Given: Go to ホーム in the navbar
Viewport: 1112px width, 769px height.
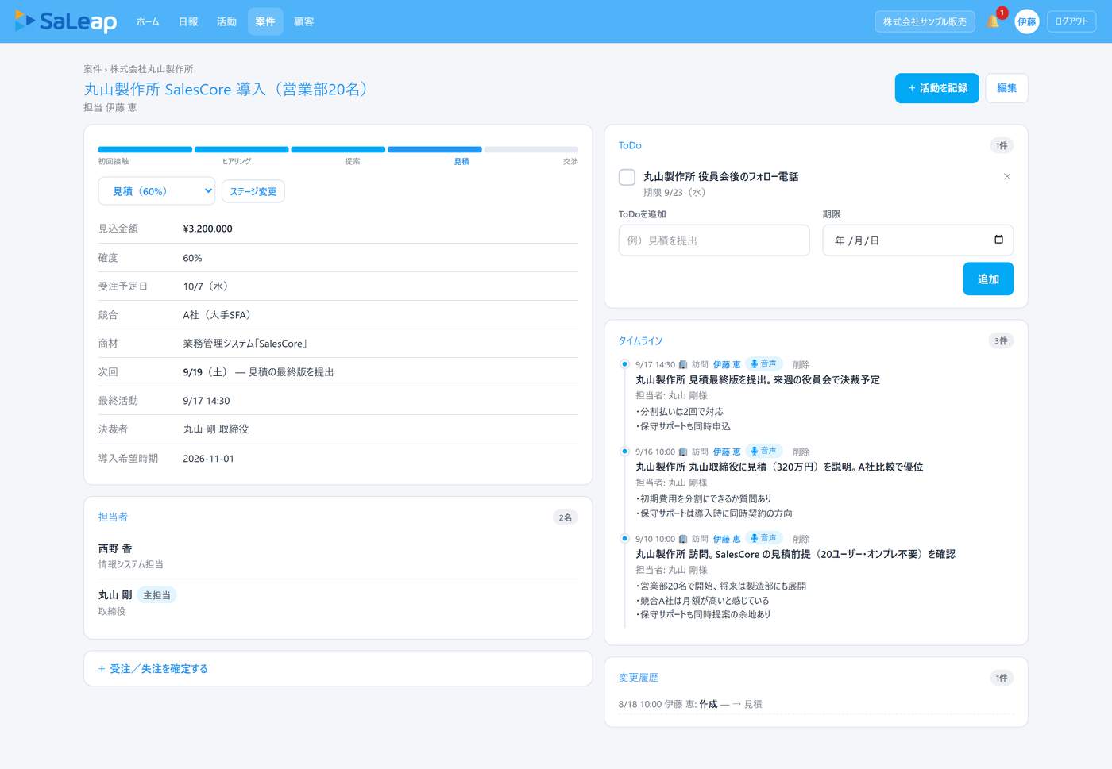Looking at the screenshot, I should (148, 21).
